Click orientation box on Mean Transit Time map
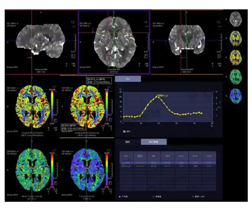 [x=55, y=183]
